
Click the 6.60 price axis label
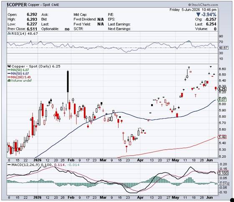pyautogui.click(x=222, y=69)
